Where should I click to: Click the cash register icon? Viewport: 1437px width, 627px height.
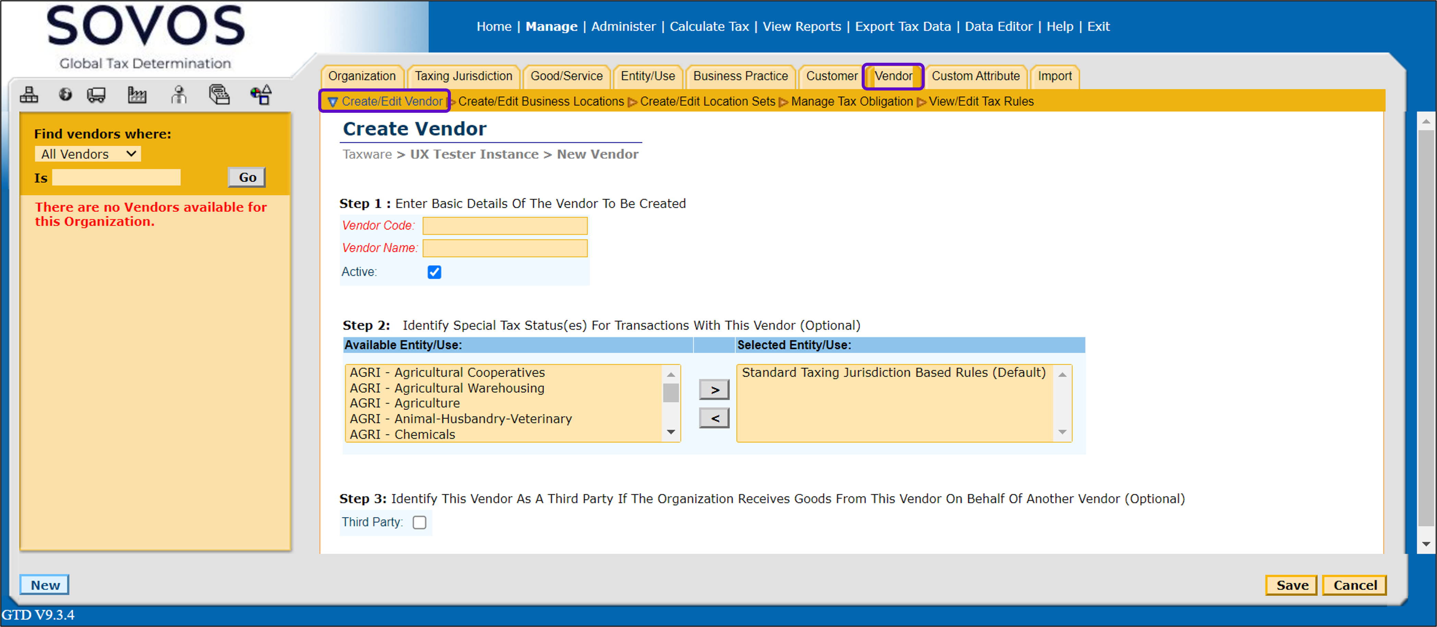[x=219, y=95]
